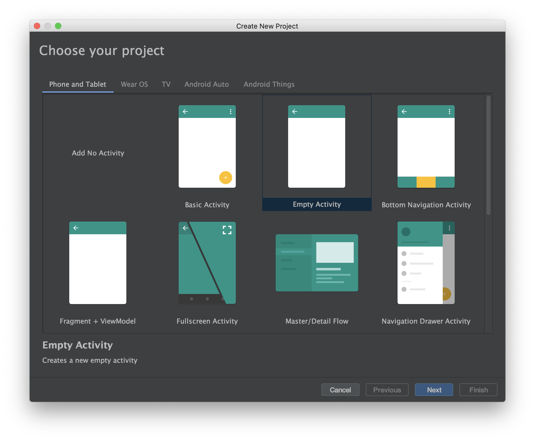Switch to the Android Auto tab
The width and height of the screenshot is (535, 441).
206,84
